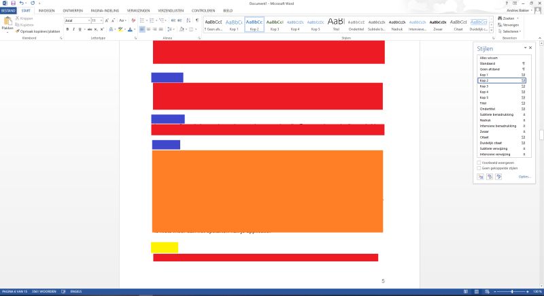
Task: Click ENGELS language in status bar
Action: (76, 291)
